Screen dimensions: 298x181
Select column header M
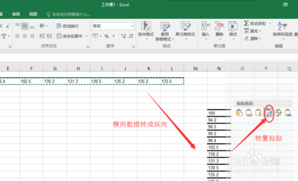(x=195, y=68)
